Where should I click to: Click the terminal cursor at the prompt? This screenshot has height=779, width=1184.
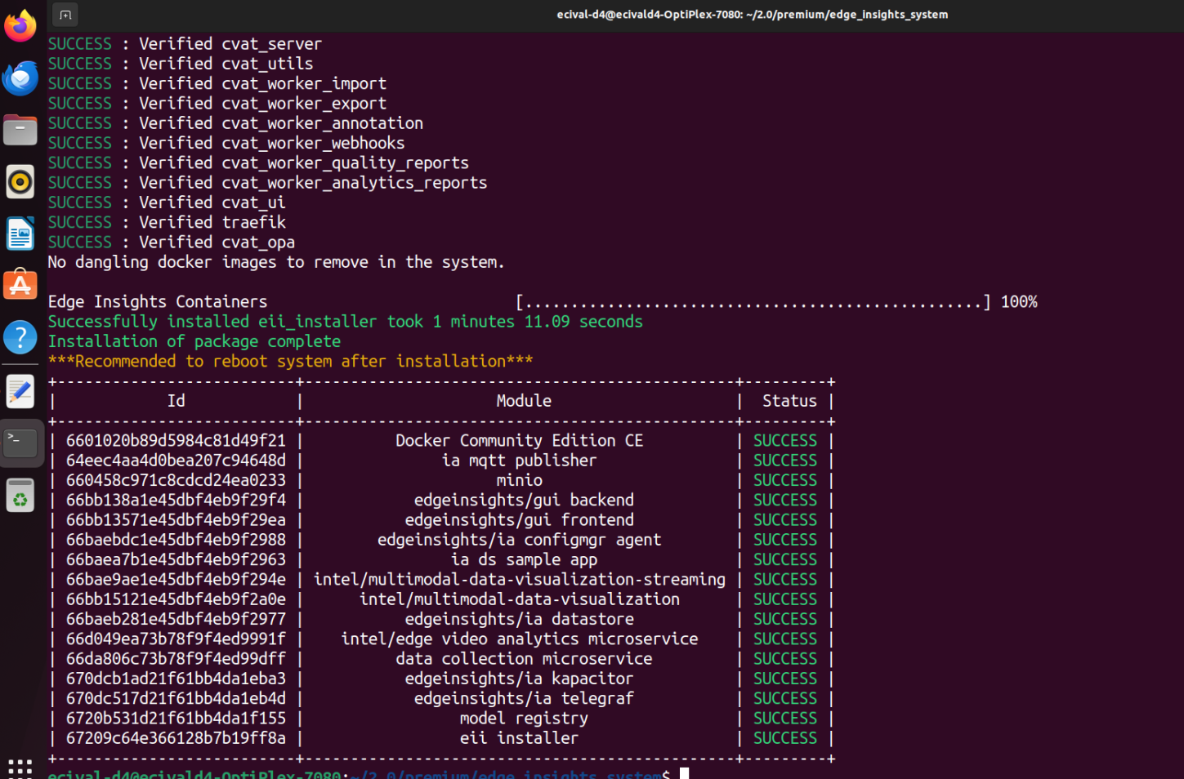[684, 773]
